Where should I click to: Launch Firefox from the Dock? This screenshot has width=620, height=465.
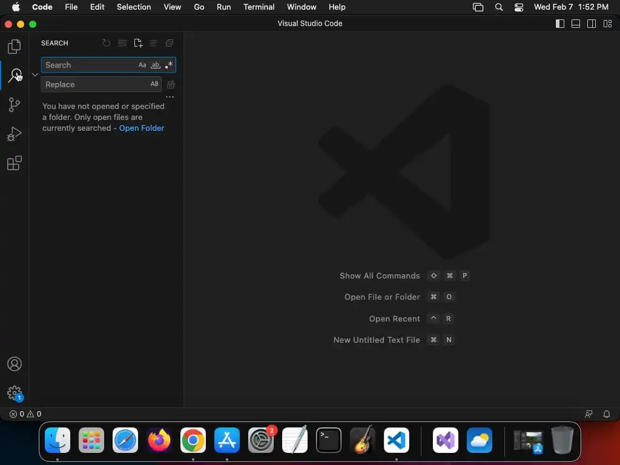pyautogui.click(x=159, y=440)
